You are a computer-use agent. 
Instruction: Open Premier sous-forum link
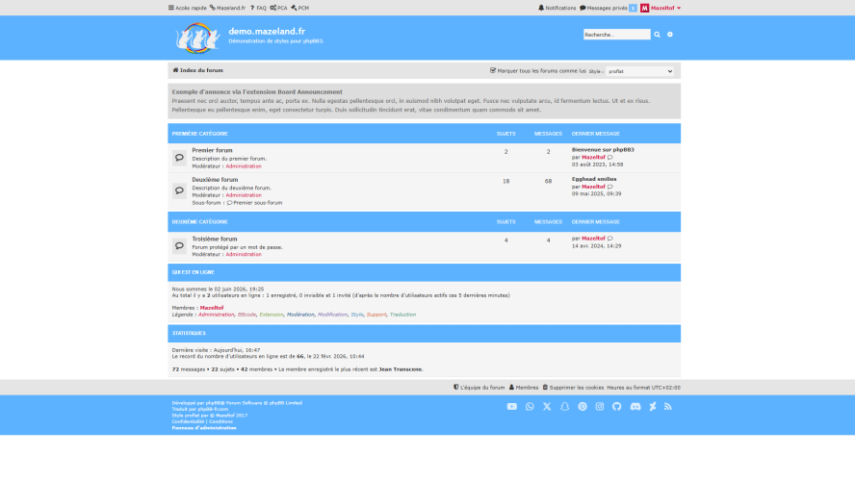point(257,203)
